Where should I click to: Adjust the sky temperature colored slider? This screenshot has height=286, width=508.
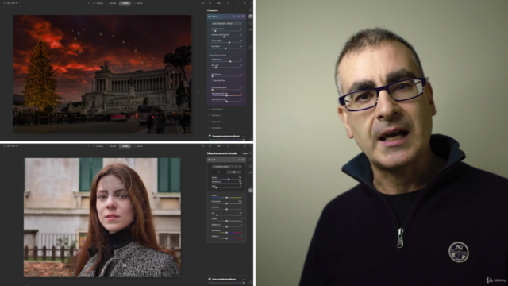(x=226, y=95)
